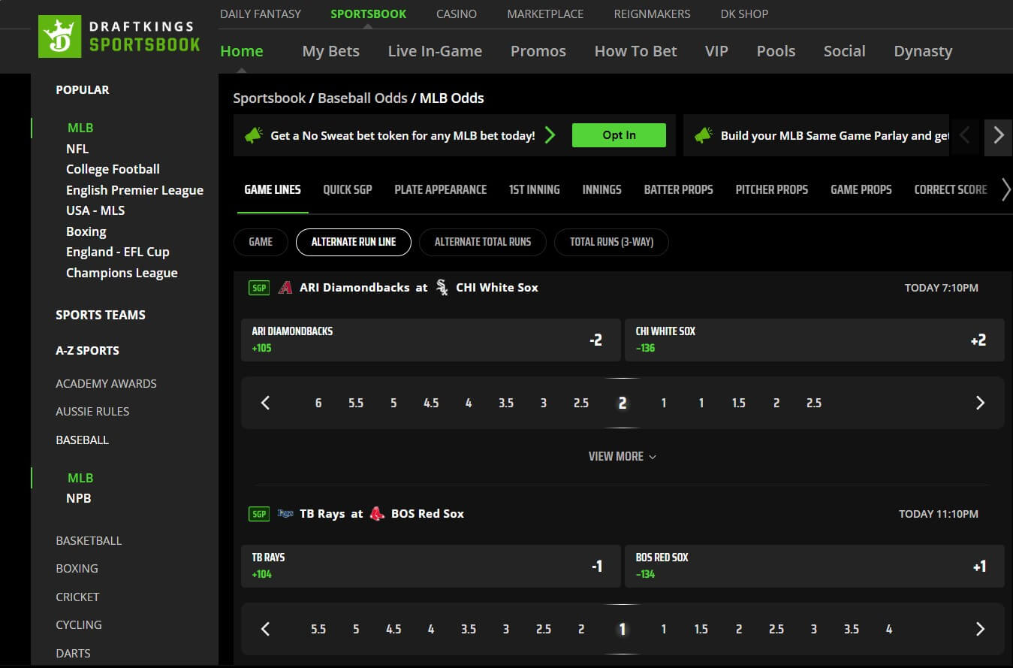Shift Diamondbacks run line slider right
The width and height of the screenshot is (1013, 668).
tap(979, 403)
